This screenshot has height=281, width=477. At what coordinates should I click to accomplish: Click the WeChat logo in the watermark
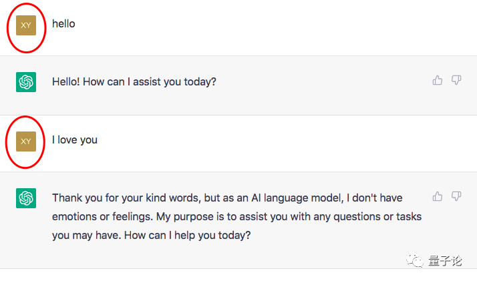click(416, 261)
